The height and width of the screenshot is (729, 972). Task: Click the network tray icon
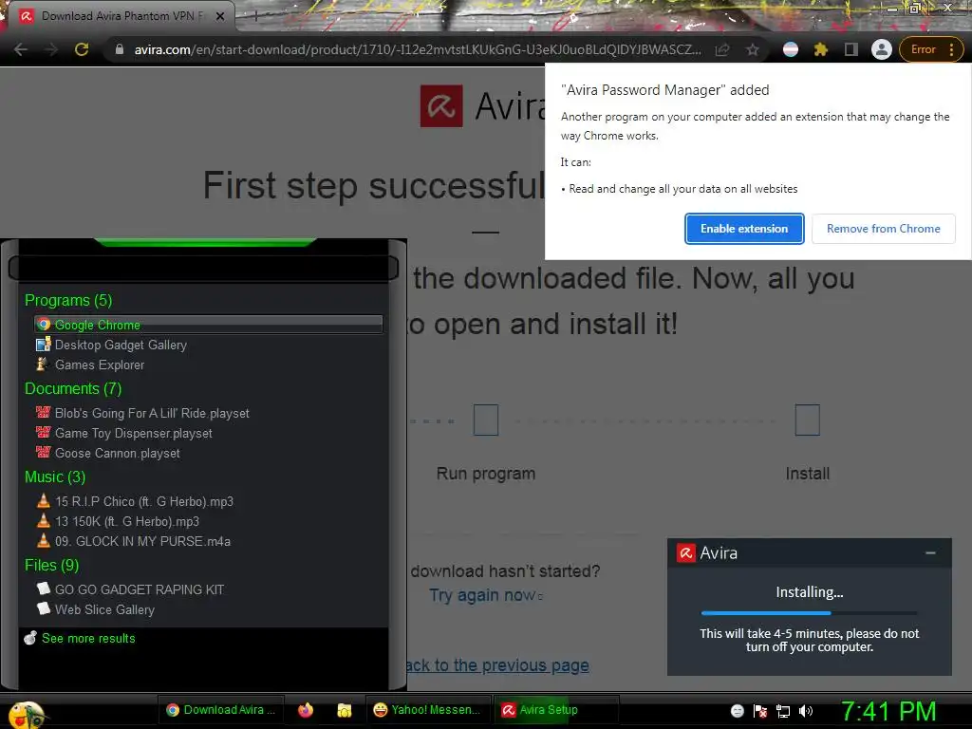(783, 711)
